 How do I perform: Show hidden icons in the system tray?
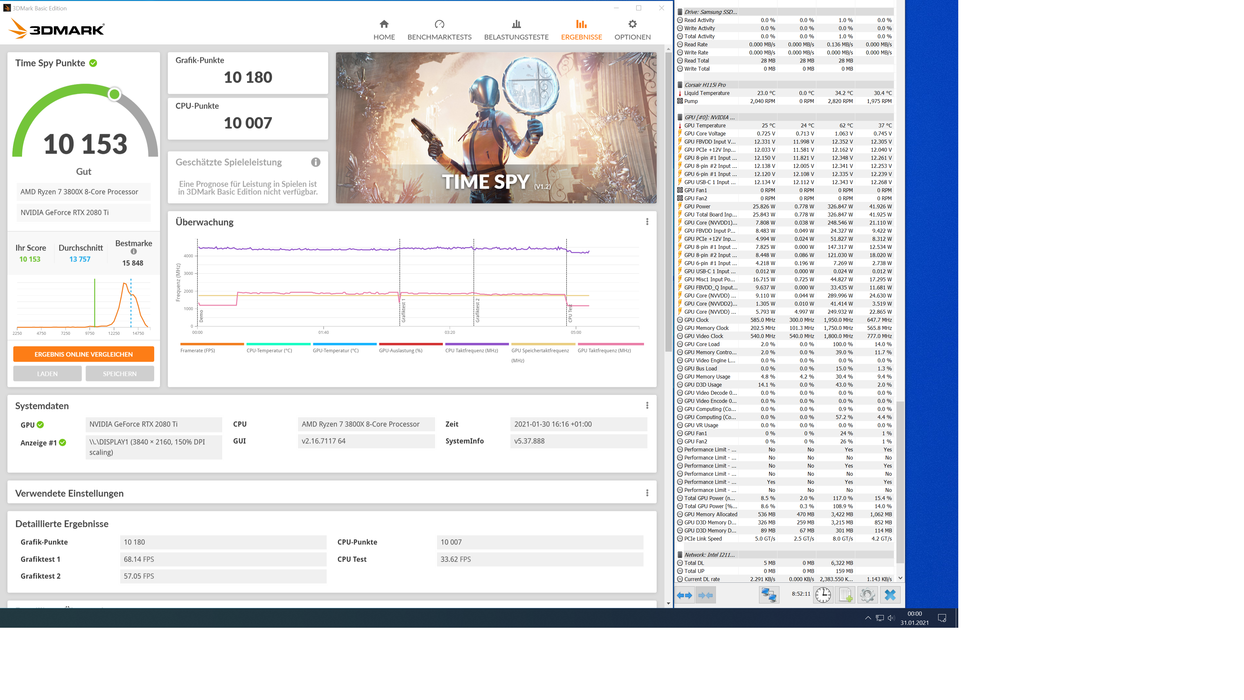pyautogui.click(x=868, y=618)
